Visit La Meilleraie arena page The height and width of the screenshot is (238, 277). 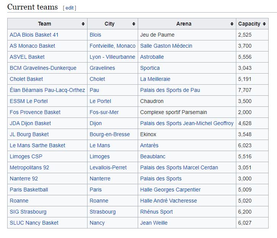155,79
